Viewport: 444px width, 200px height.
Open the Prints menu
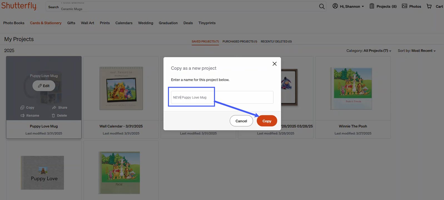pos(105,23)
